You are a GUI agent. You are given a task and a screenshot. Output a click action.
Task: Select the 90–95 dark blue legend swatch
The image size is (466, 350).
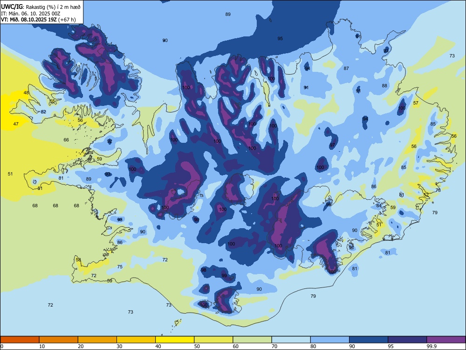pyautogui.click(x=369, y=340)
